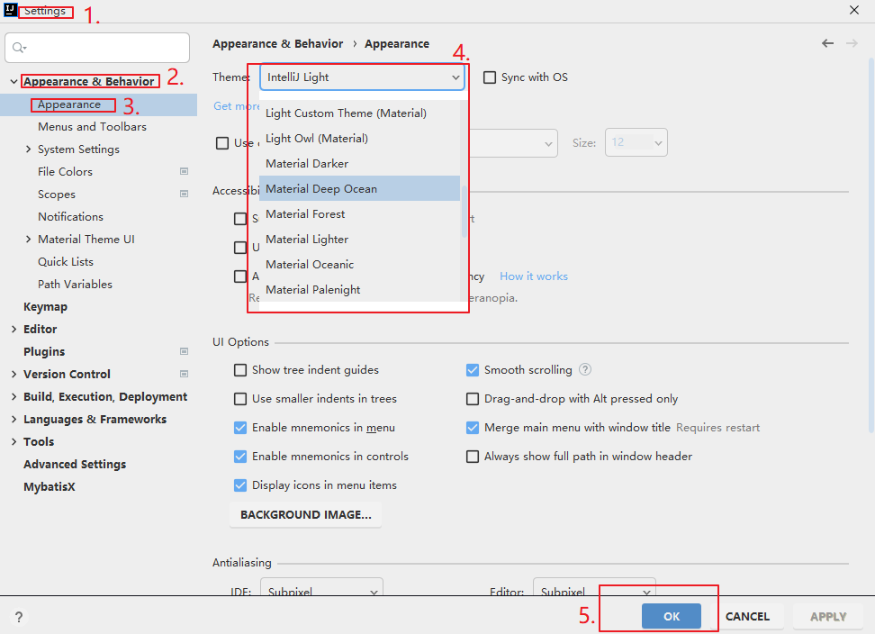Open the File Colors settings page

(66, 171)
